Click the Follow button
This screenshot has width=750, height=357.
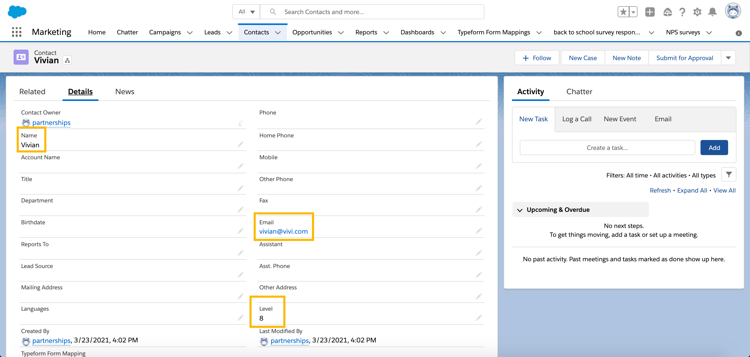tap(537, 58)
